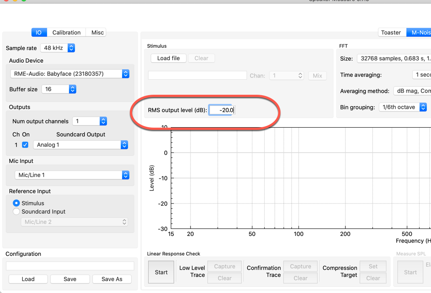Image resolution: width=431 pixels, height=293 pixels.
Task: Open the Soundcard Output Analog 1 dropdown
Action: [x=81, y=145]
